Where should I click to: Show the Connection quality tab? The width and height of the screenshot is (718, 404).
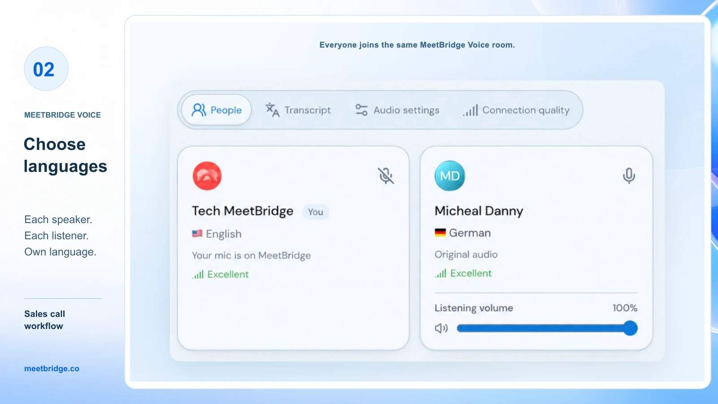(x=516, y=110)
